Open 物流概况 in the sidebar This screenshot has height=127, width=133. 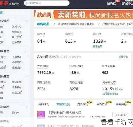(17, 32)
